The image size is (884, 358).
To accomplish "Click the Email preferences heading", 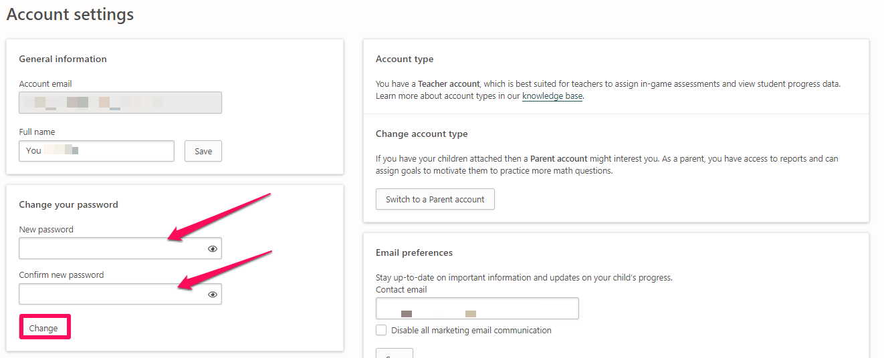I will (x=414, y=252).
